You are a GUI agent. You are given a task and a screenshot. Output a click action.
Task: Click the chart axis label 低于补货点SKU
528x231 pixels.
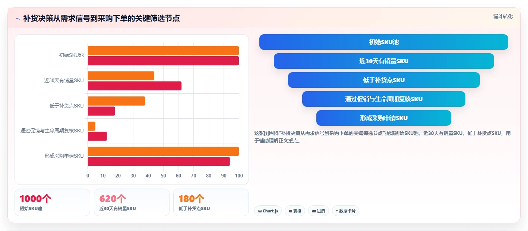click(x=66, y=106)
